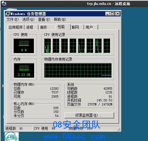Click 已缓存 value 7537
This screenshot has width=148, height=141.
coord(55,92)
